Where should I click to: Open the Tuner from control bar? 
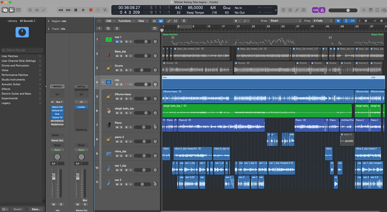pyautogui.click(x=297, y=10)
